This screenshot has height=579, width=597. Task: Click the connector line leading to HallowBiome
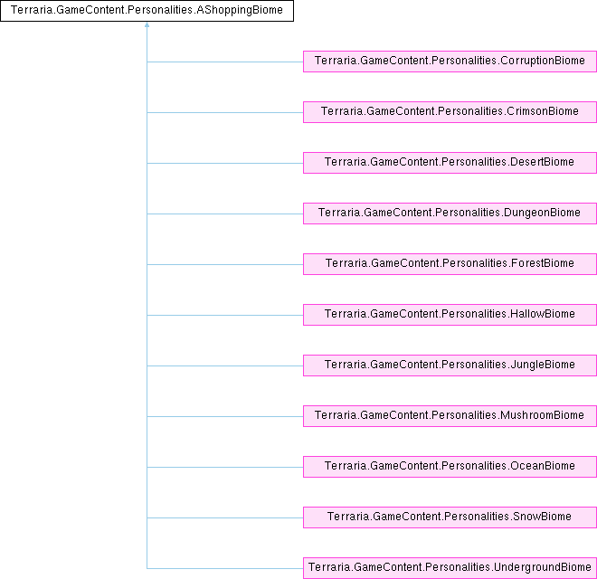pos(224,315)
